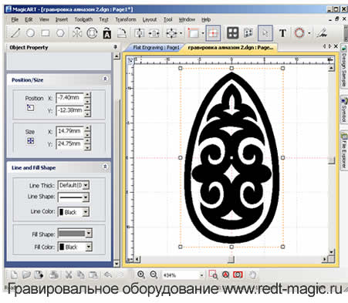Open the Design Sample side tab
This screenshot has height=303, width=348.
pyautogui.click(x=343, y=66)
